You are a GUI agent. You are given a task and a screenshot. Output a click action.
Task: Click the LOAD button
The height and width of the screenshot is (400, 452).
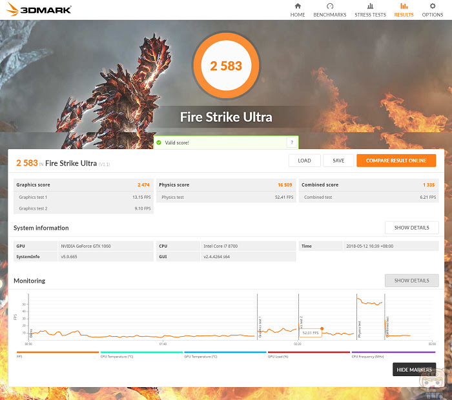pos(304,161)
